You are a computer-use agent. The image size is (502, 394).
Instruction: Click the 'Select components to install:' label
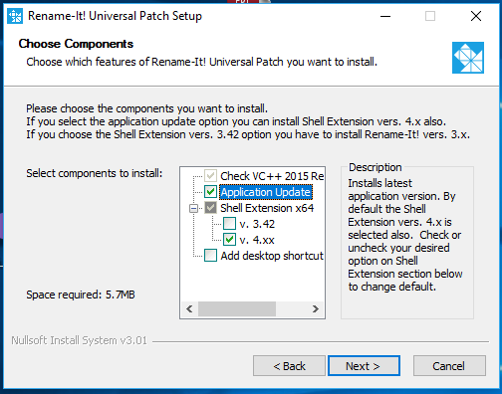[95, 173]
